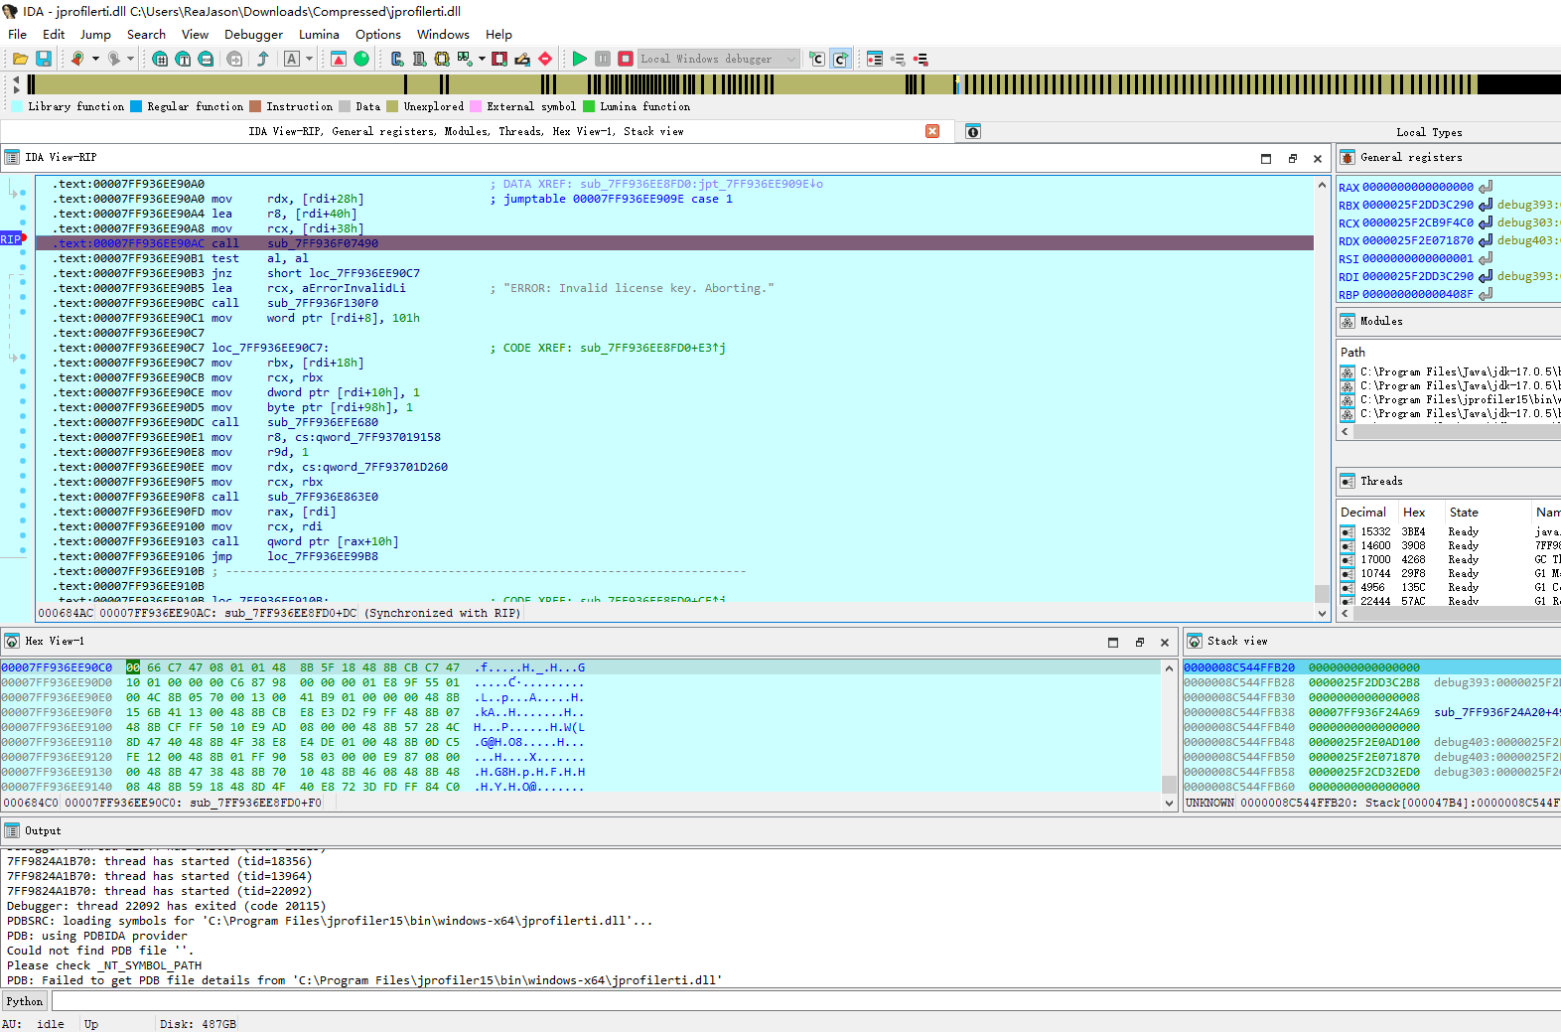Click the green Start process play button
The width and height of the screenshot is (1561, 1032).
coord(580,59)
